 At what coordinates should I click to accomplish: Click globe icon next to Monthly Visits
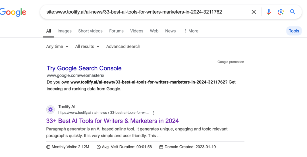pos(48,147)
